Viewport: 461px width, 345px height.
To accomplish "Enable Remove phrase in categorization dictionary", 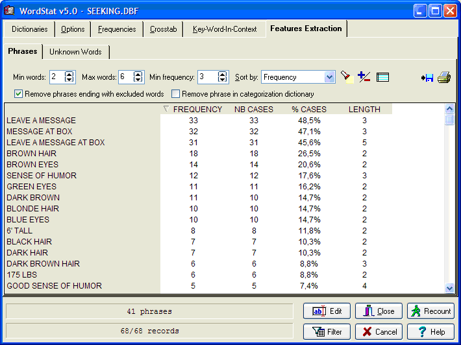I will (x=176, y=94).
